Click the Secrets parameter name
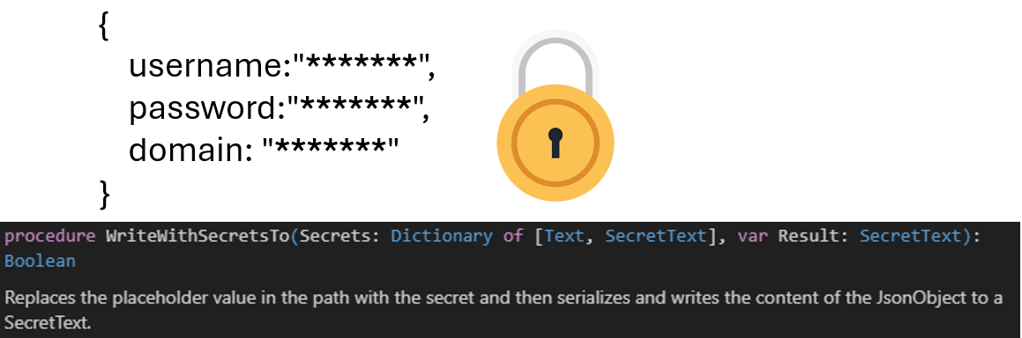 pyautogui.click(x=331, y=236)
